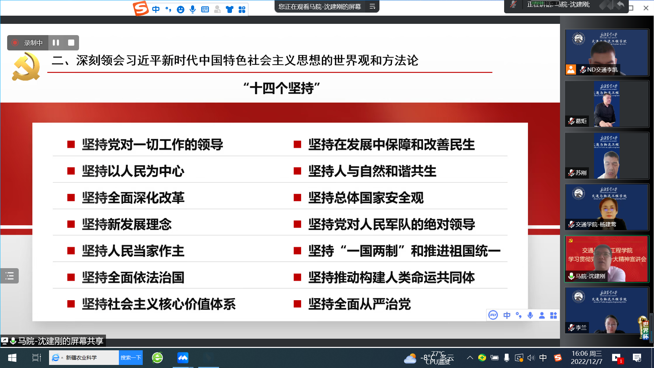The image size is (654, 368).
Task: Toggle Sogou punctuation mode in top toolbar
Action: (x=168, y=10)
